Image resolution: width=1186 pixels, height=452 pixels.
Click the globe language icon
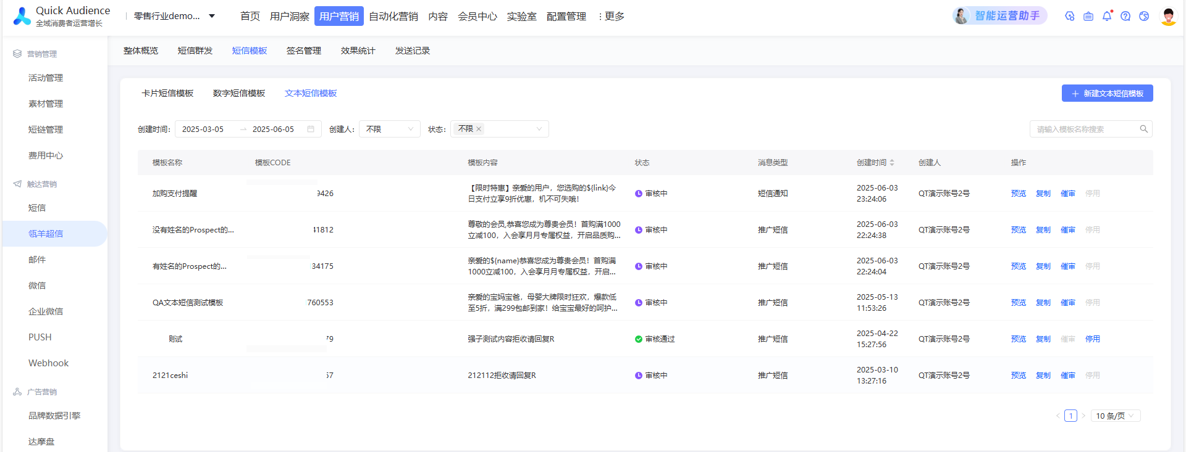(1144, 16)
